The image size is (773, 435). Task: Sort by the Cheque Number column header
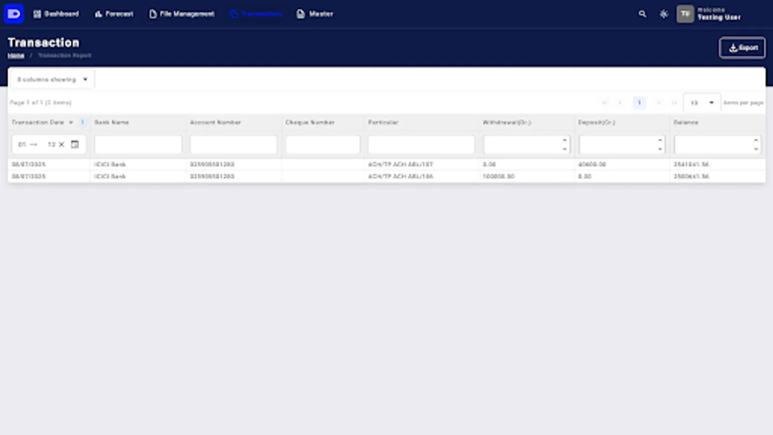(x=310, y=122)
